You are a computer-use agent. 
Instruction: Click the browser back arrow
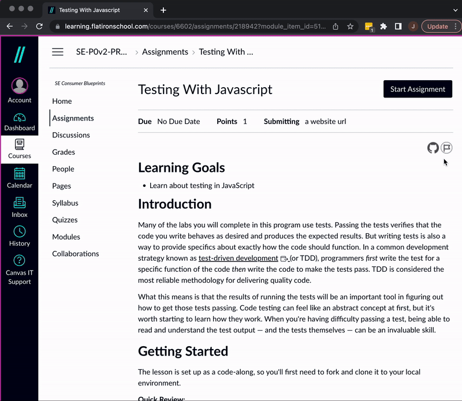[x=10, y=27]
